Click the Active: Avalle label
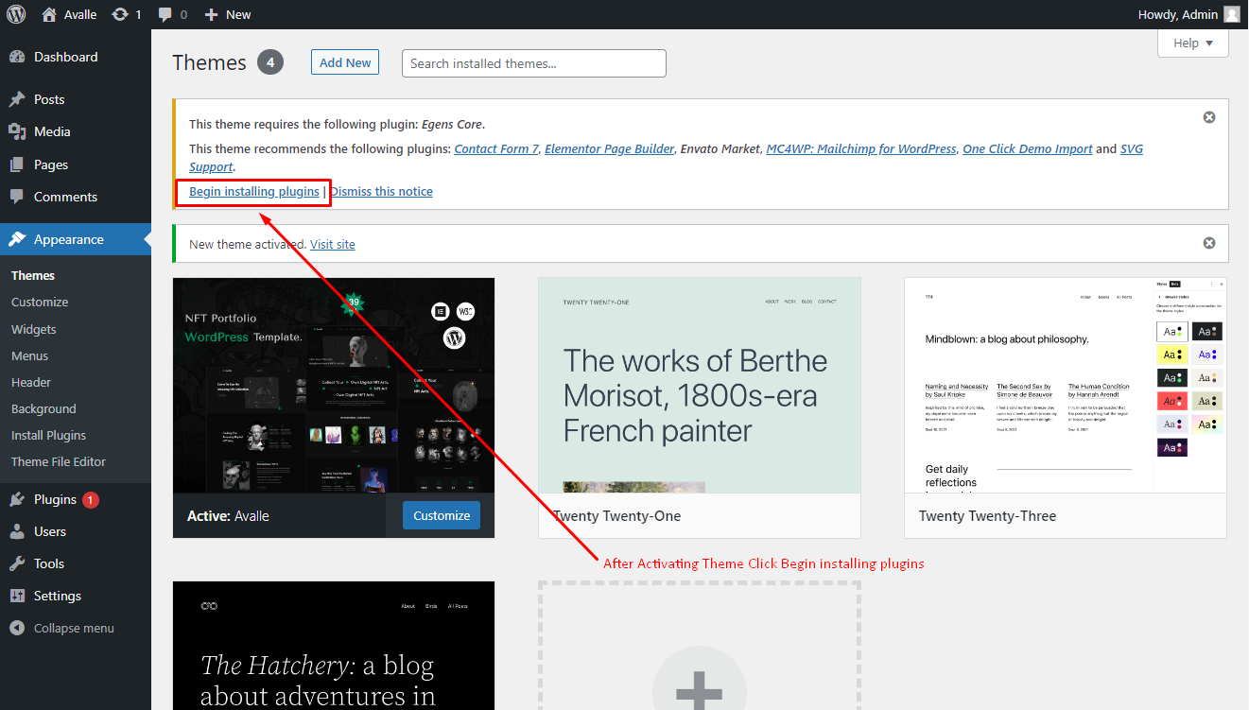 click(x=228, y=516)
